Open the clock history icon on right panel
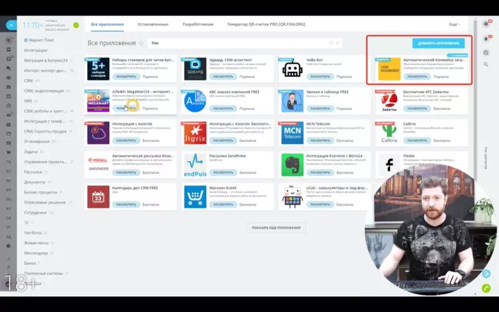The height and width of the screenshot is (312, 499). (486, 53)
